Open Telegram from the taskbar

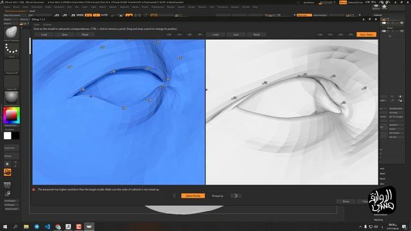[37, 227]
